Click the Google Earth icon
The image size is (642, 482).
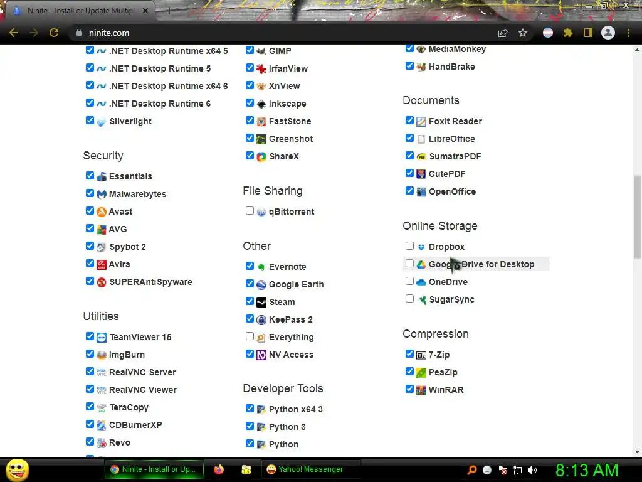(x=261, y=284)
